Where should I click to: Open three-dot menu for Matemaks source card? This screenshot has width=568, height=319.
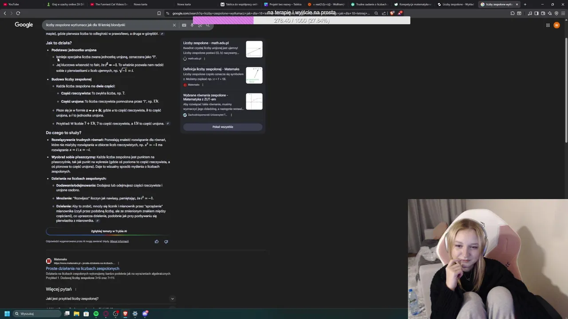pyautogui.click(x=203, y=85)
